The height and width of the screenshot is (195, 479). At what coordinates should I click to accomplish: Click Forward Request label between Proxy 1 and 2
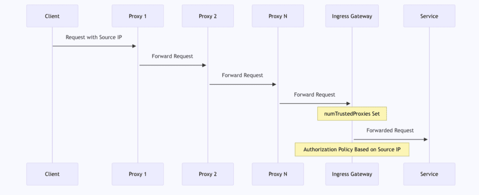172,56
